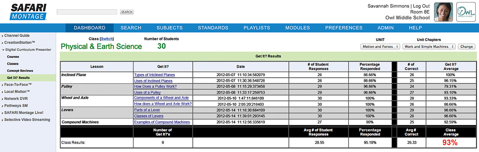Select Courses in sidebar
Screen dimensions: 479x152
pyautogui.click(x=13, y=57)
